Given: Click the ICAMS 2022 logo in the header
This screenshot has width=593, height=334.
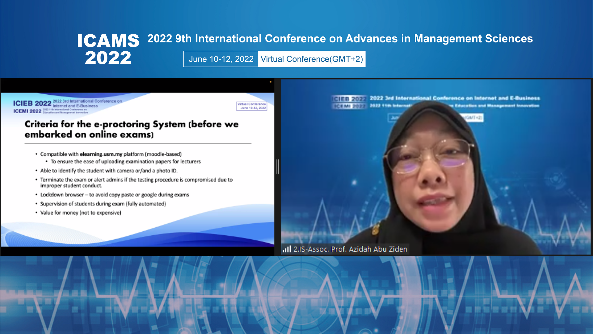Looking at the screenshot, I should [x=109, y=48].
